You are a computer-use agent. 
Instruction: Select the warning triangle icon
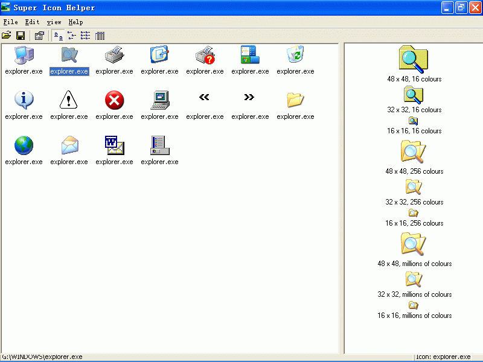69,100
